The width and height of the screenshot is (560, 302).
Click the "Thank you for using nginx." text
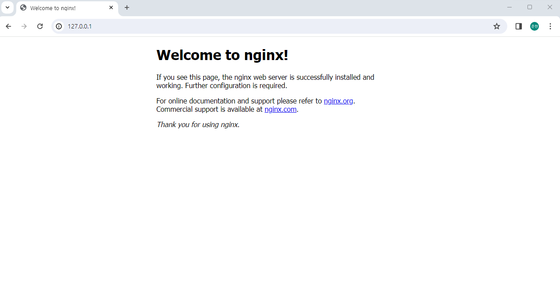[198, 124]
